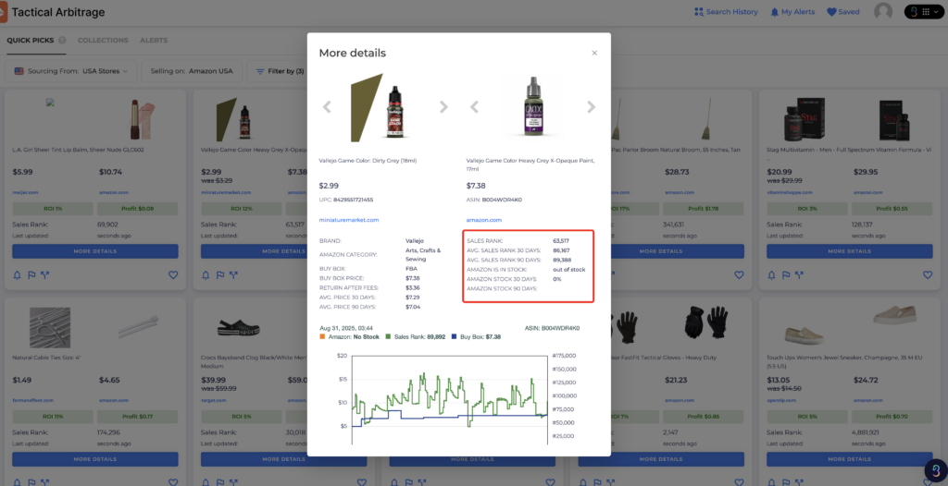This screenshot has height=486, width=948.
Task: Open vitaminshoppe.com link on Stag card
Action: click(789, 192)
